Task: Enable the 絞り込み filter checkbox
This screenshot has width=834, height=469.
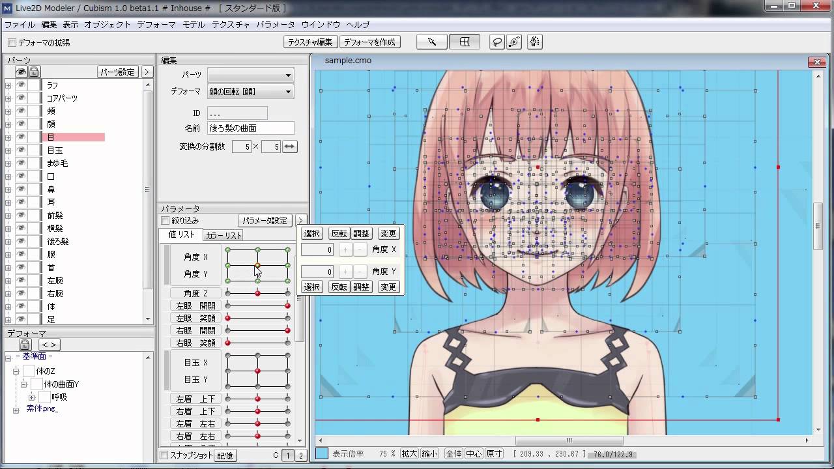Action: click(x=165, y=221)
